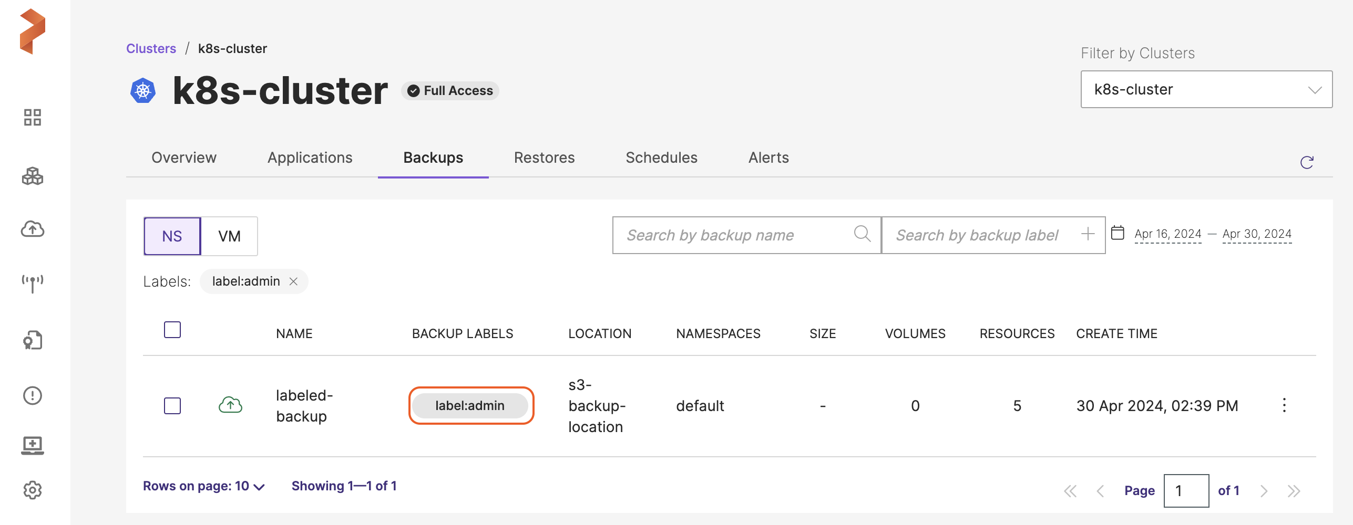The image size is (1353, 525).
Task: Navigate to Clusters breadcrumb link
Action: (x=151, y=49)
